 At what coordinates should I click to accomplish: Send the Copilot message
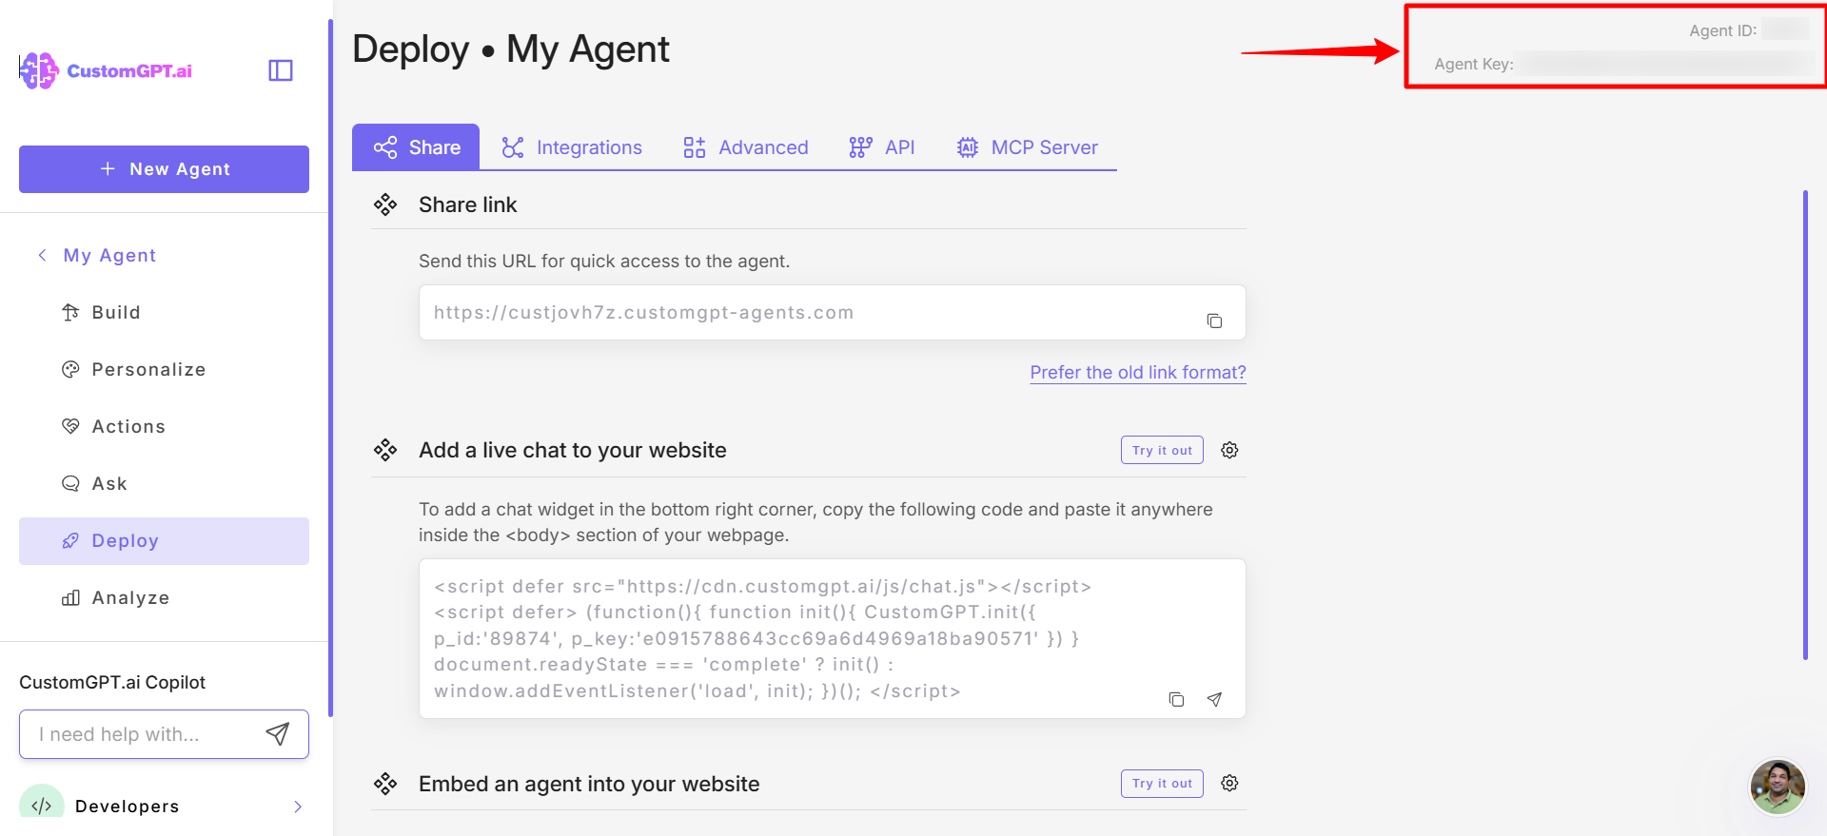coord(277,733)
